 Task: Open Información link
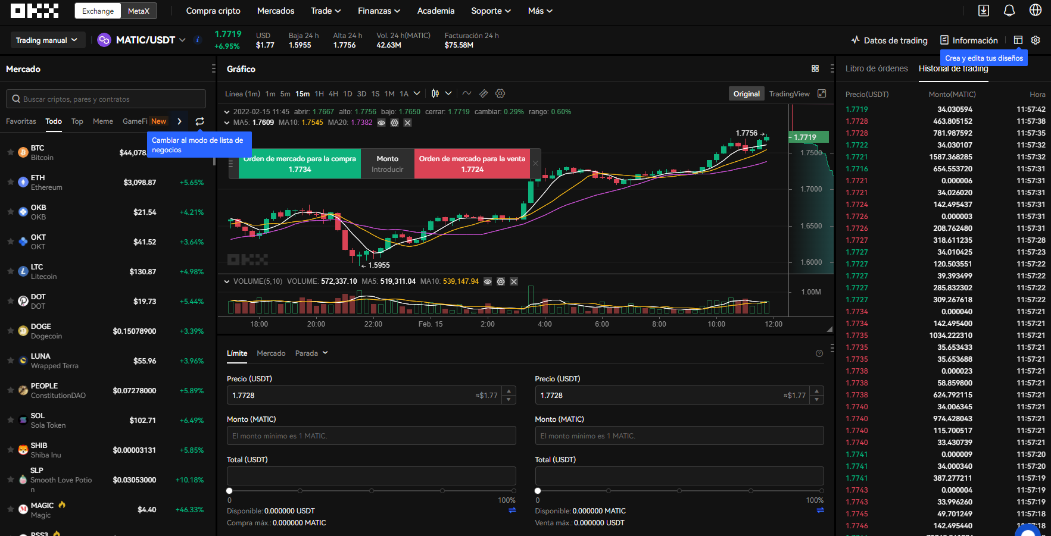pos(969,40)
